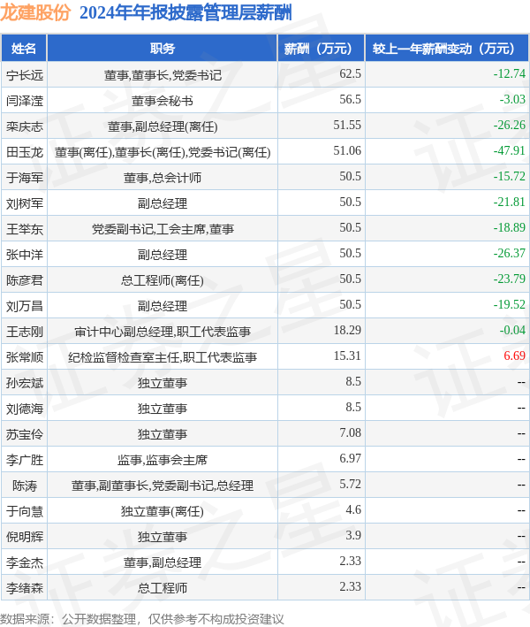
Task: Click change value -12.74
Action: tap(509, 74)
